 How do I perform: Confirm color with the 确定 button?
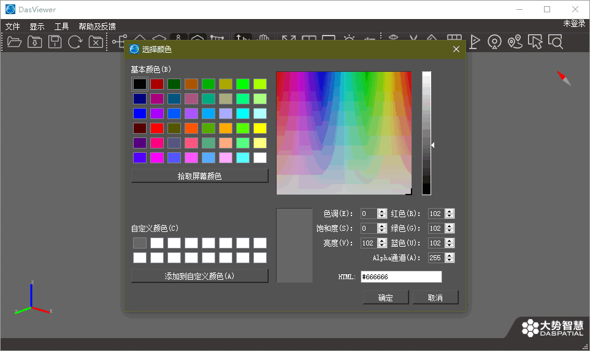tap(386, 298)
